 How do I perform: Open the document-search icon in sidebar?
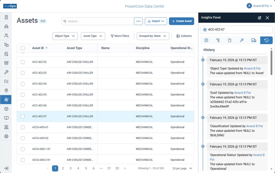coord(6,54)
